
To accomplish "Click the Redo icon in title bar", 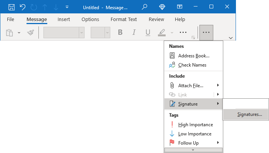I will click(x=34, y=7).
